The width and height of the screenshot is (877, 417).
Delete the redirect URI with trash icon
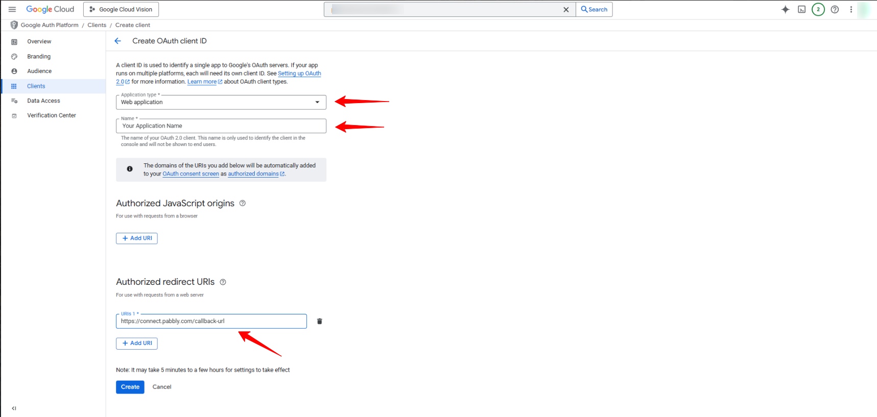(319, 321)
